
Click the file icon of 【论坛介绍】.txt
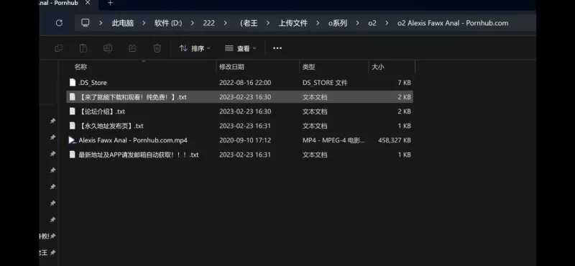(x=73, y=111)
